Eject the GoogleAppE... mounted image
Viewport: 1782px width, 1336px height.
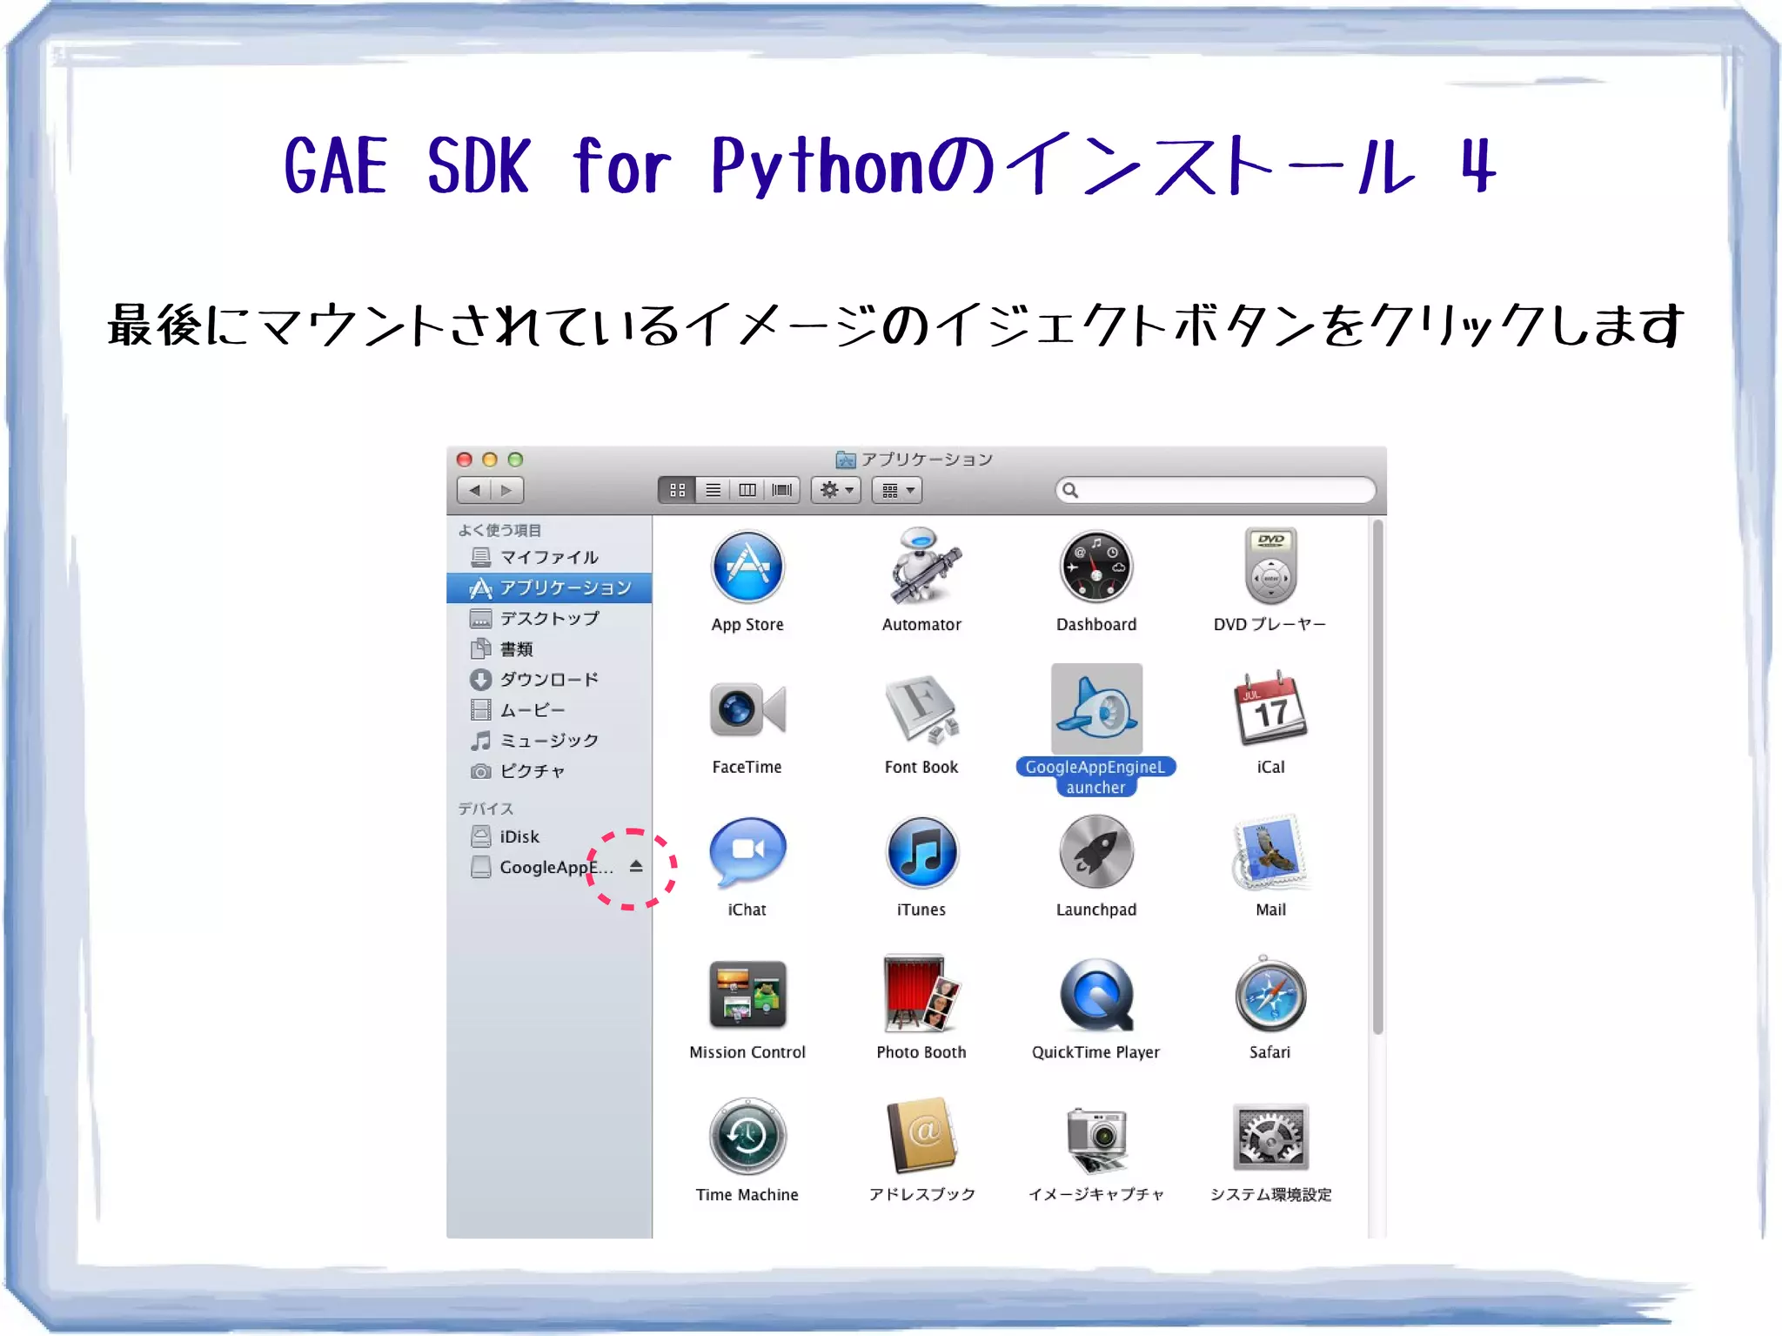click(636, 866)
